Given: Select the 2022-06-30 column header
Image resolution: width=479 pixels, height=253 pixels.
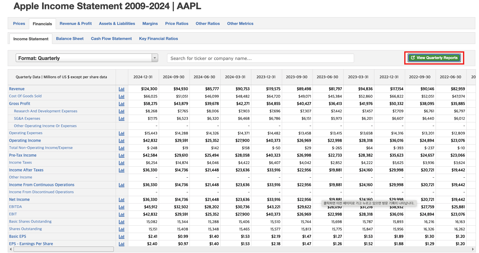Looking at the screenshot, I should pyautogui.click(x=450, y=77).
